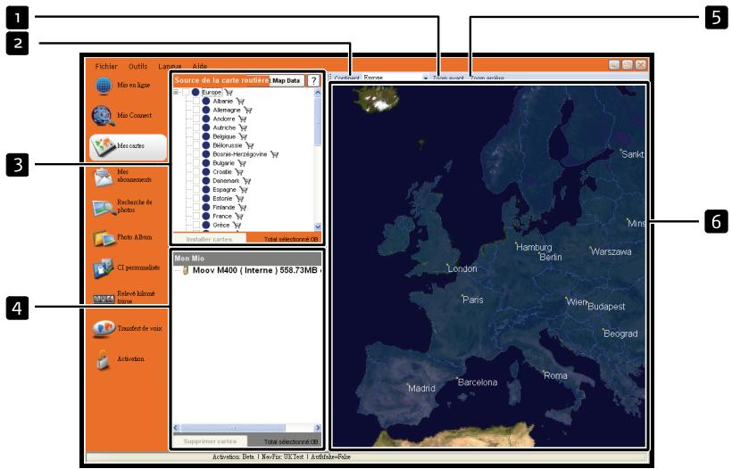The height and width of the screenshot is (469, 732).
Task: Click the shopping cart next to Europe
Action: (x=229, y=93)
